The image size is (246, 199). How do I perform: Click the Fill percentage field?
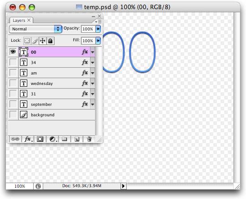pos(88,41)
